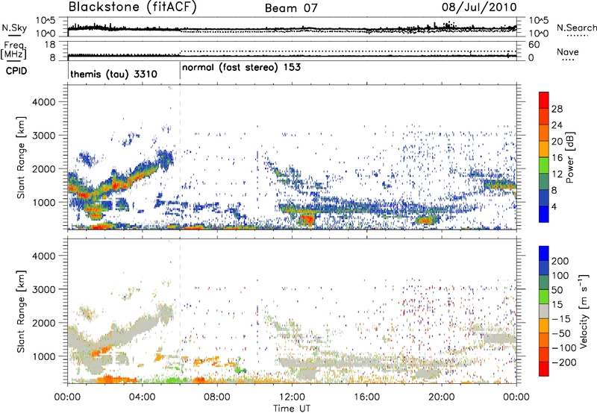Screen dimensions: 597x413
Task: Click the '28' label on Power color bar
Action: click(557, 109)
